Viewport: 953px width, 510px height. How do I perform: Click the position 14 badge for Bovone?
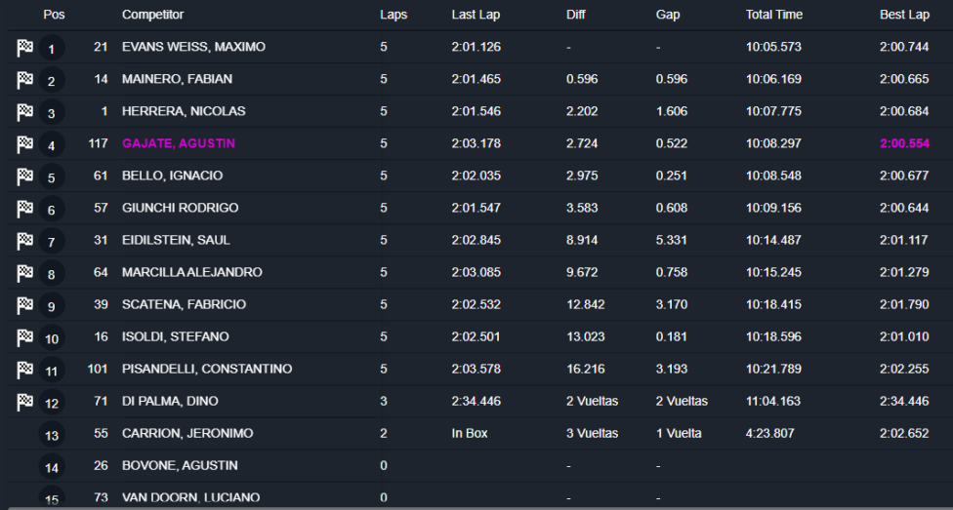pyautogui.click(x=52, y=467)
